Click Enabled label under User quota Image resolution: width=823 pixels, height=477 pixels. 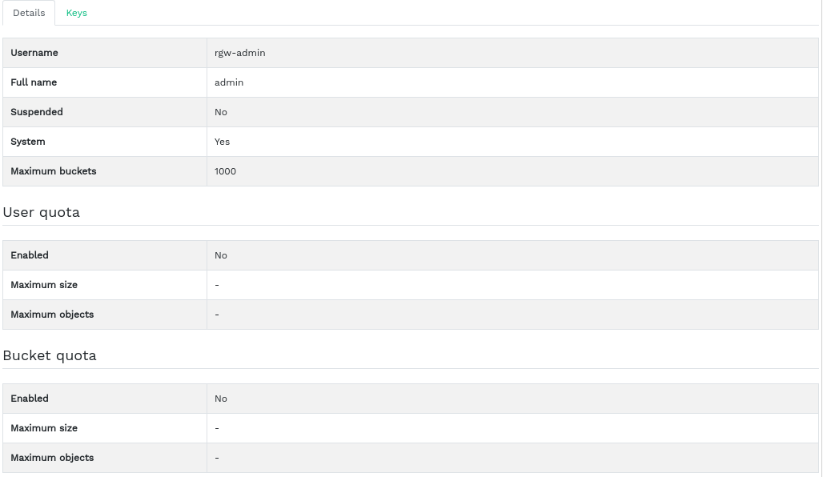tap(30, 255)
